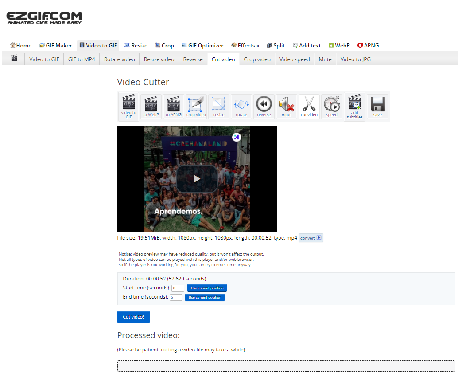Click the reverse video tool icon
Screen dimensions: 458x390
[264, 106]
